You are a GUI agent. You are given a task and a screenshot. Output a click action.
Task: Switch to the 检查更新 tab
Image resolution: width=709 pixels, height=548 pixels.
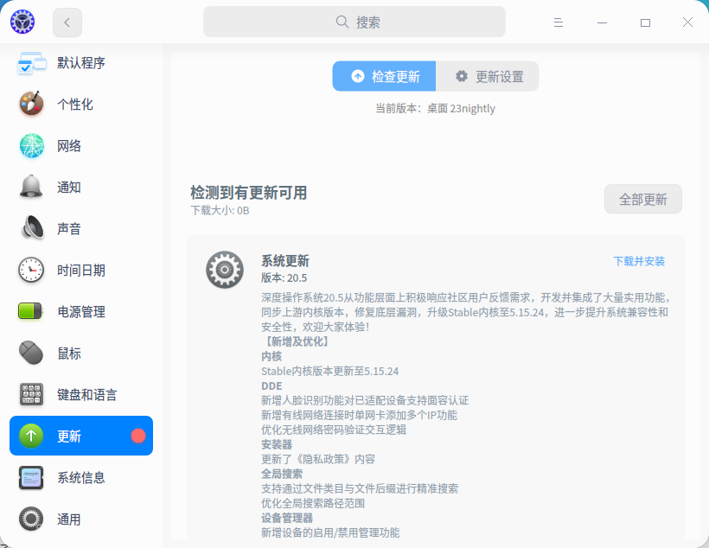(383, 76)
